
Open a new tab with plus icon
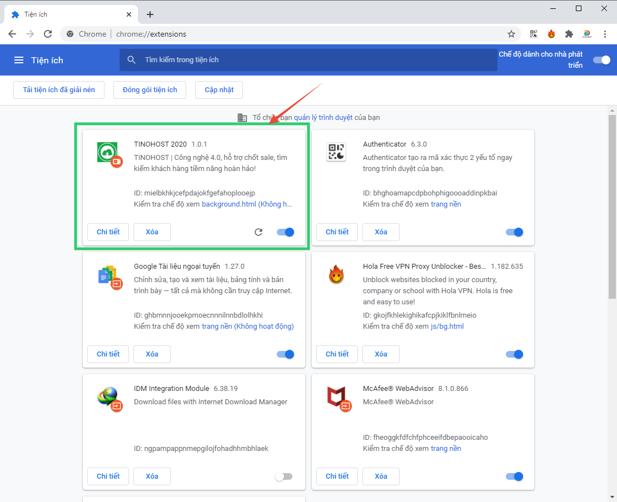[150, 14]
